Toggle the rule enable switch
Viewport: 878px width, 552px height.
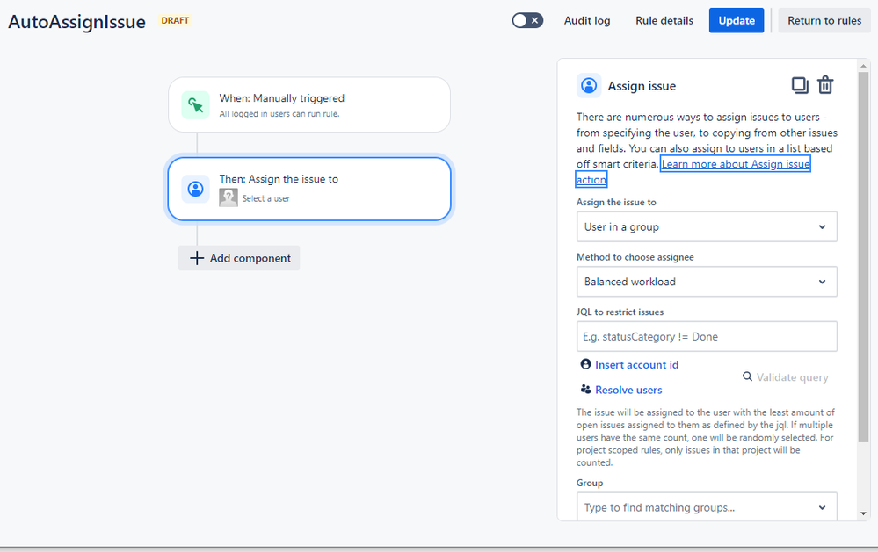pos(527,21)
